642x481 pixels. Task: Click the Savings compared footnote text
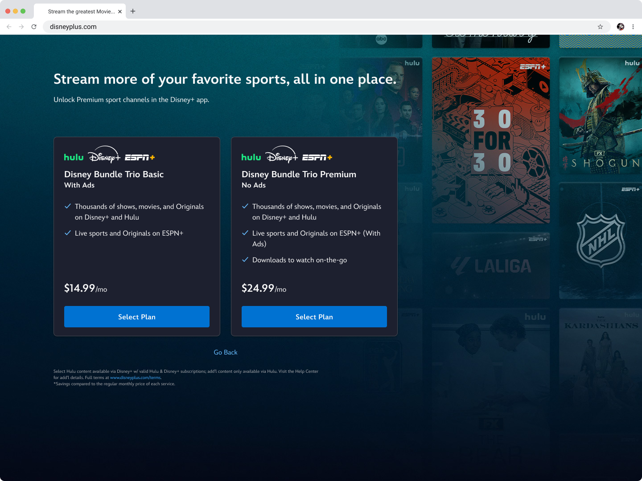pos(114,384)
